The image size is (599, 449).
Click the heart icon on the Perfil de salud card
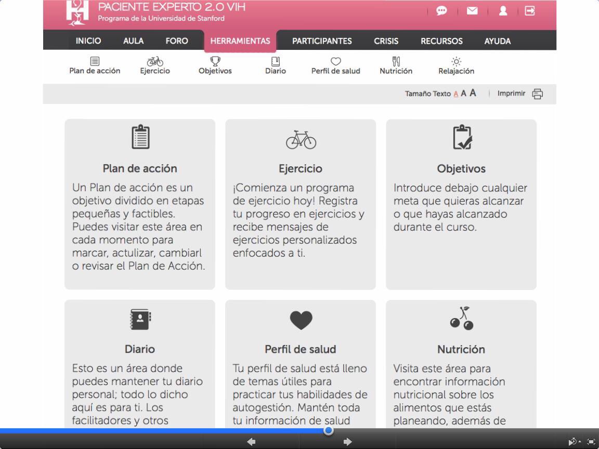[301, 320]
